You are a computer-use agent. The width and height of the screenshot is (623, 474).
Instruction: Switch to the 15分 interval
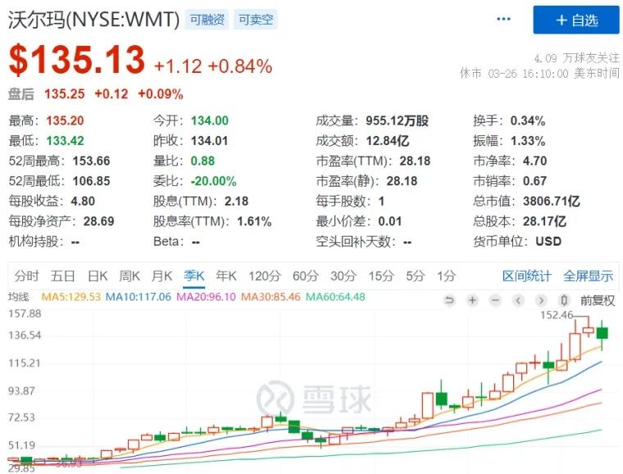click(x=381, y=276)
